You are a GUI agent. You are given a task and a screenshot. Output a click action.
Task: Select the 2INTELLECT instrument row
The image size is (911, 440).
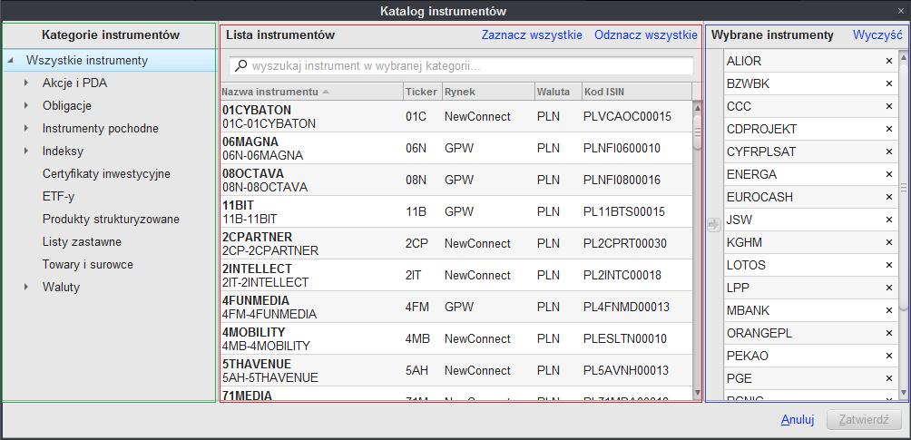coord(456,275)
